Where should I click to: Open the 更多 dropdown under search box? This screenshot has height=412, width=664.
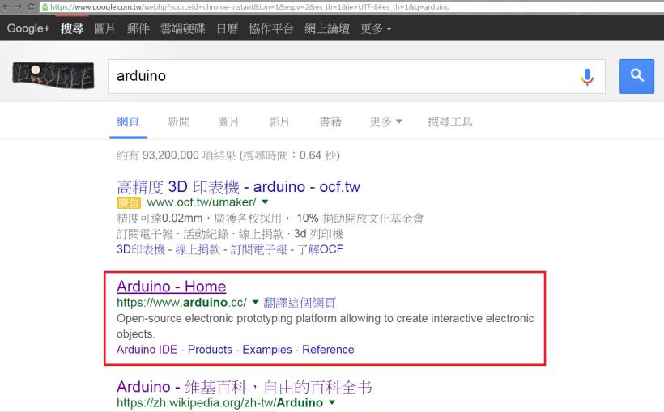385,122
